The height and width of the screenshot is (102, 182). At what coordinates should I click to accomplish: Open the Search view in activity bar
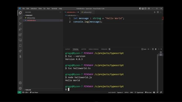(x=20, y=18)
